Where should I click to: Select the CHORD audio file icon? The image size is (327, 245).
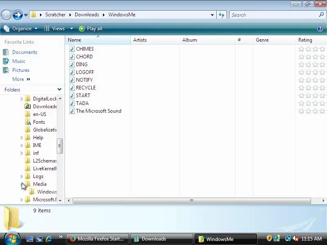tap(72, 56)
